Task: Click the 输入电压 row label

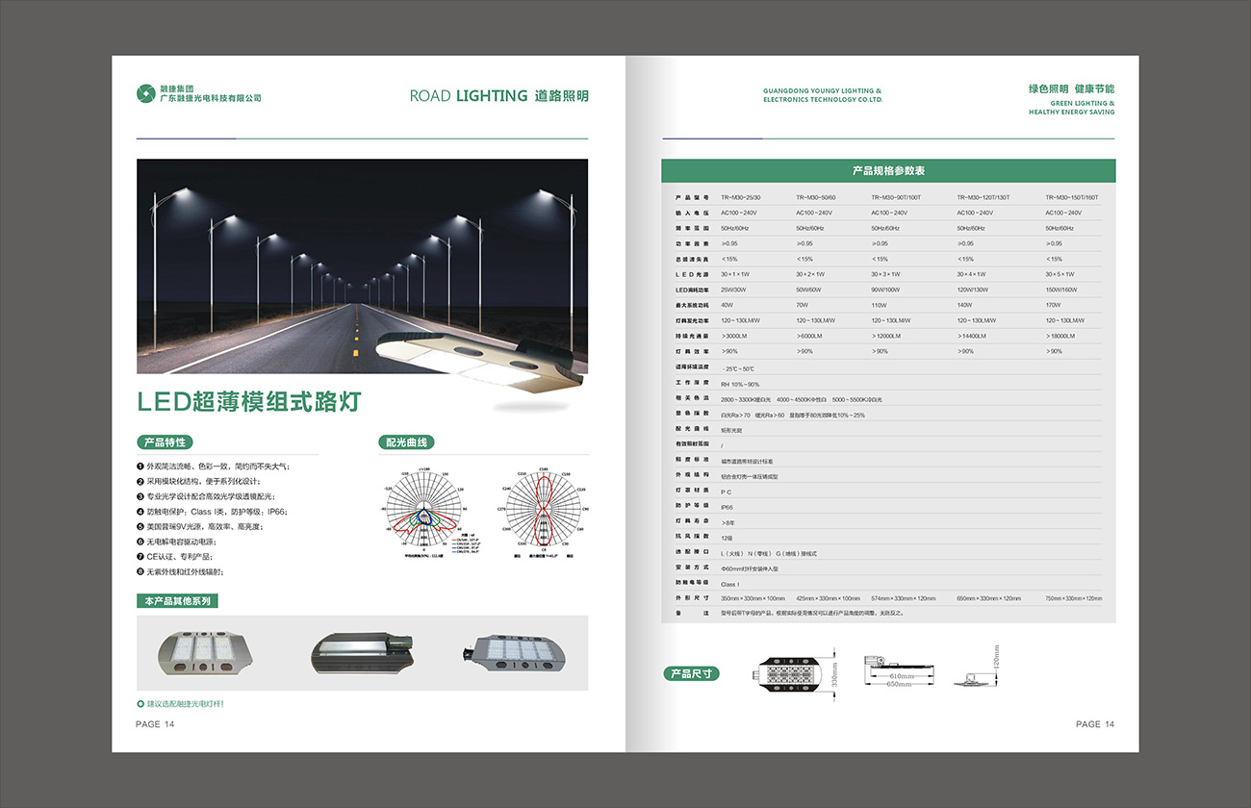Action: pos(692,213)
